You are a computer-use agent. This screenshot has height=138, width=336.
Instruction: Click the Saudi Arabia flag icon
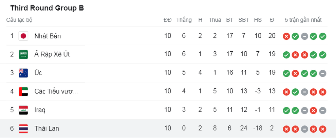(x=23, y=54)
